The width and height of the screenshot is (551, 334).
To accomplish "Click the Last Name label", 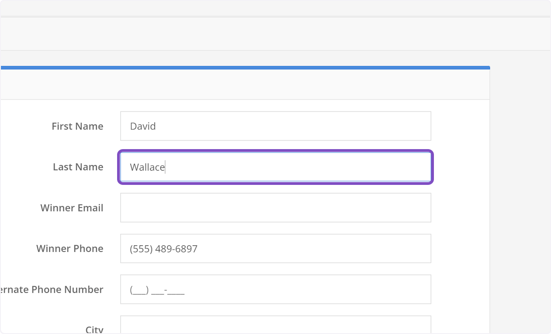I will pos(78,167).
